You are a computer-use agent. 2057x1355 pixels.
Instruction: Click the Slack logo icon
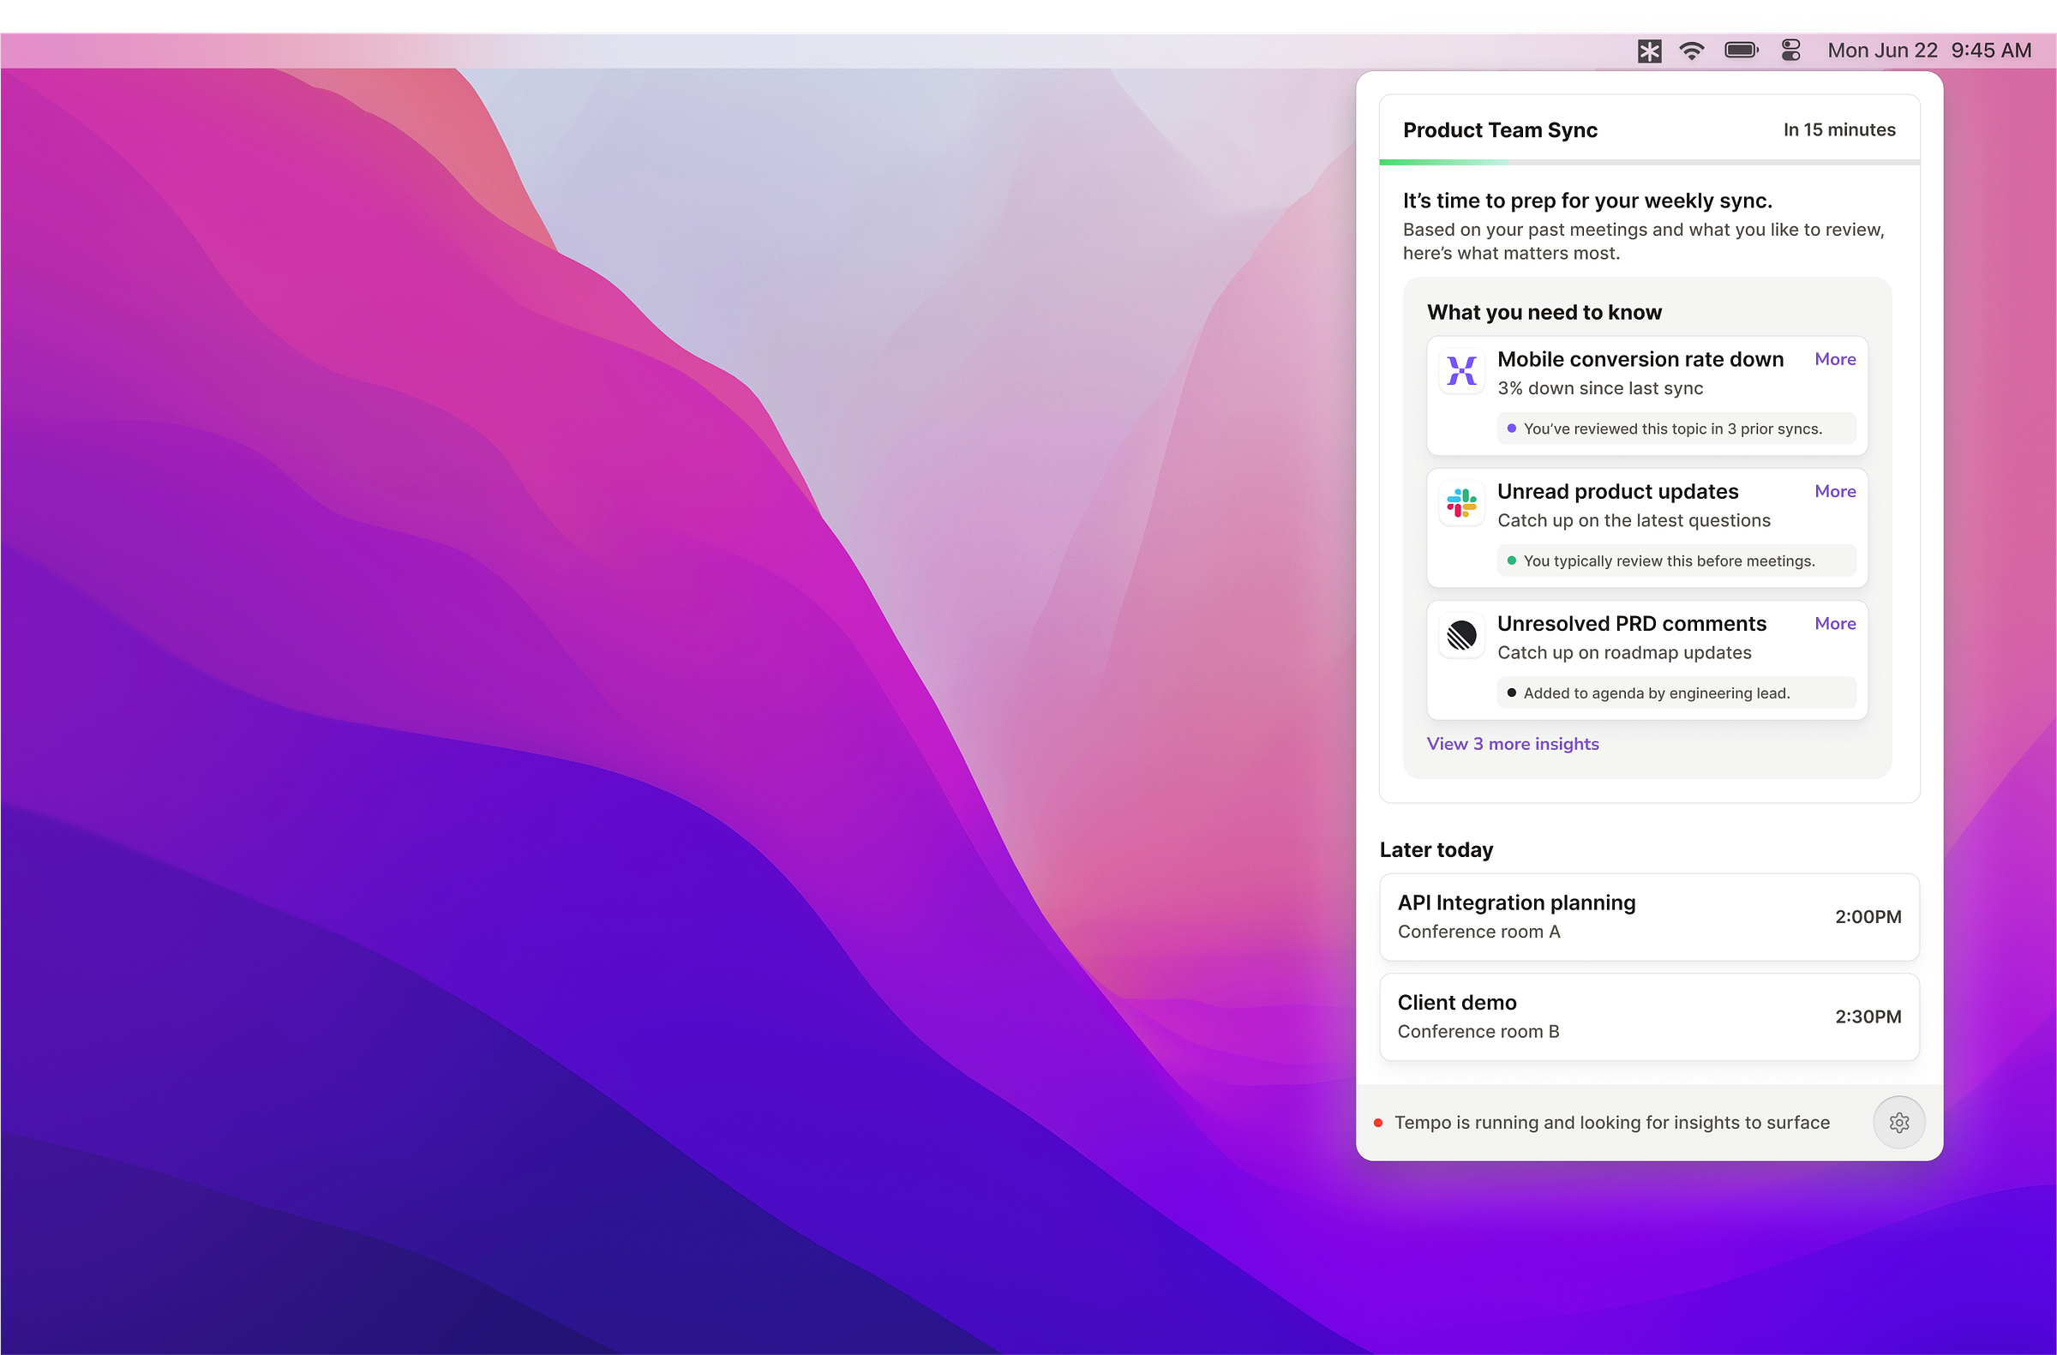[x=1461, y=504]
